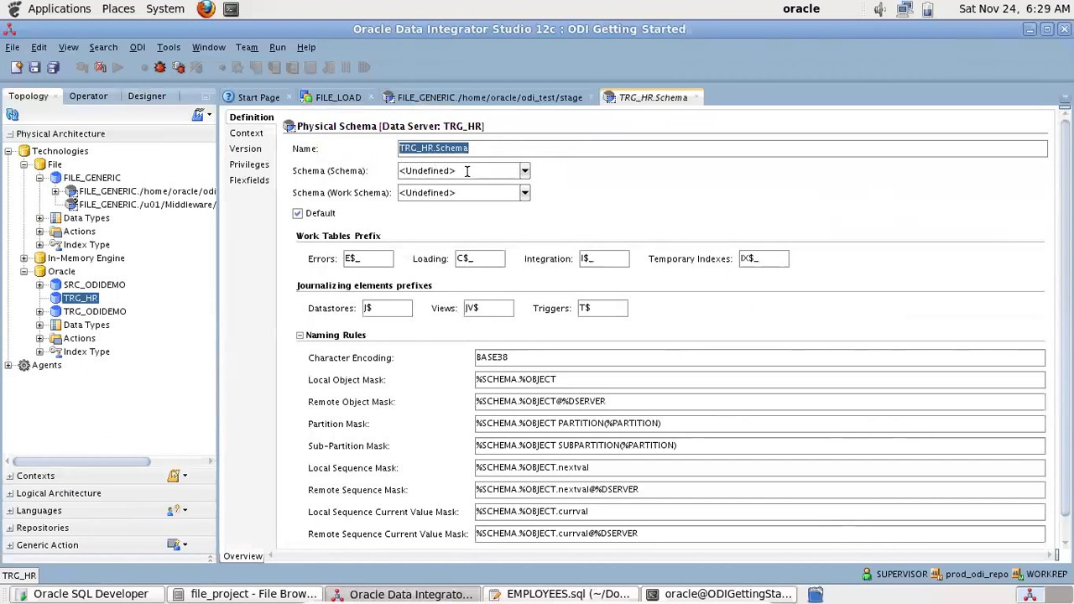Viewport: 1074px width, 604px height.
Task: Click the New Context icon in Contexts bar
Action: click(174, 476)
